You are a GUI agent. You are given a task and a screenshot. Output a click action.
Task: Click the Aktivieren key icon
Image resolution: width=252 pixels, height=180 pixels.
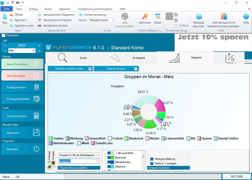[145, 17]
